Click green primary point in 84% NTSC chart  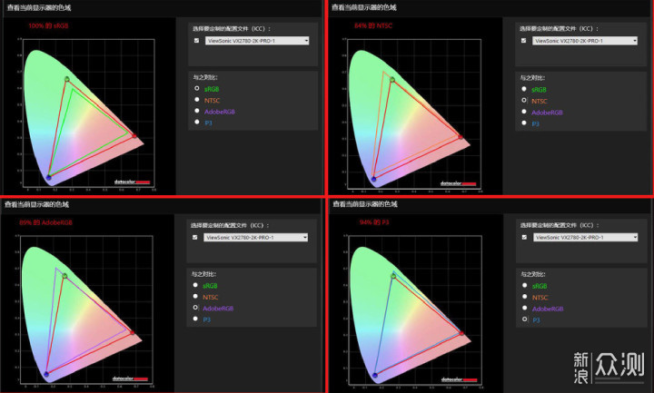(x=392, y=79)
